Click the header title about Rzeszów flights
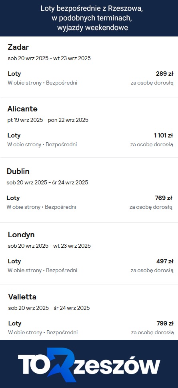The width and height of the screenshot is (178, 388). 92,18
